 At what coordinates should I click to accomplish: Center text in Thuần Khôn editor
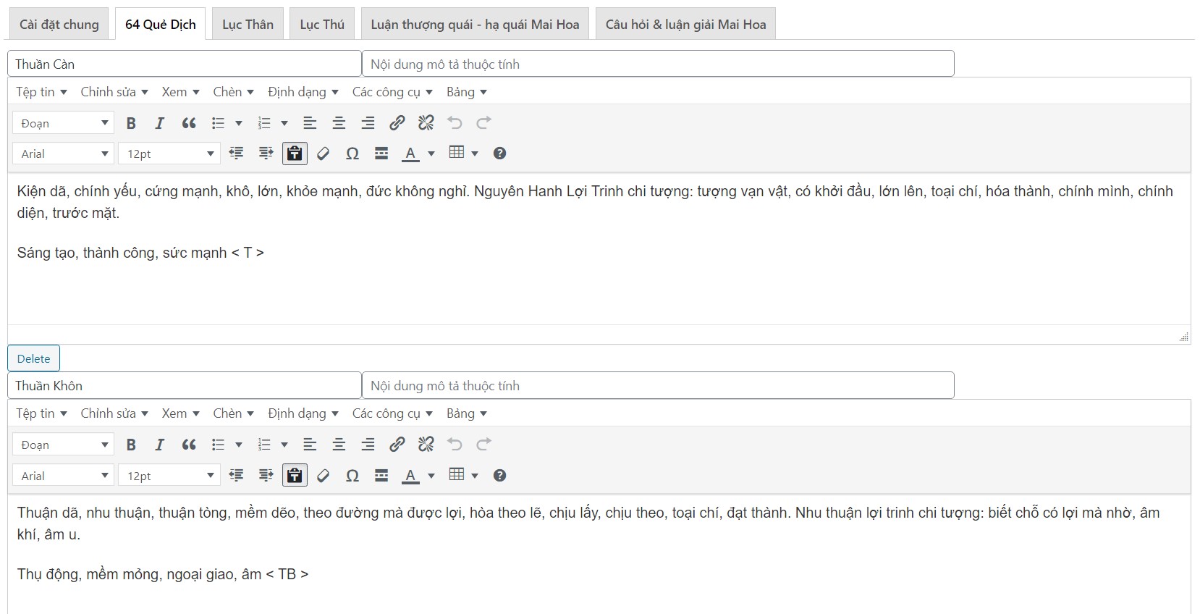(339, 445)
